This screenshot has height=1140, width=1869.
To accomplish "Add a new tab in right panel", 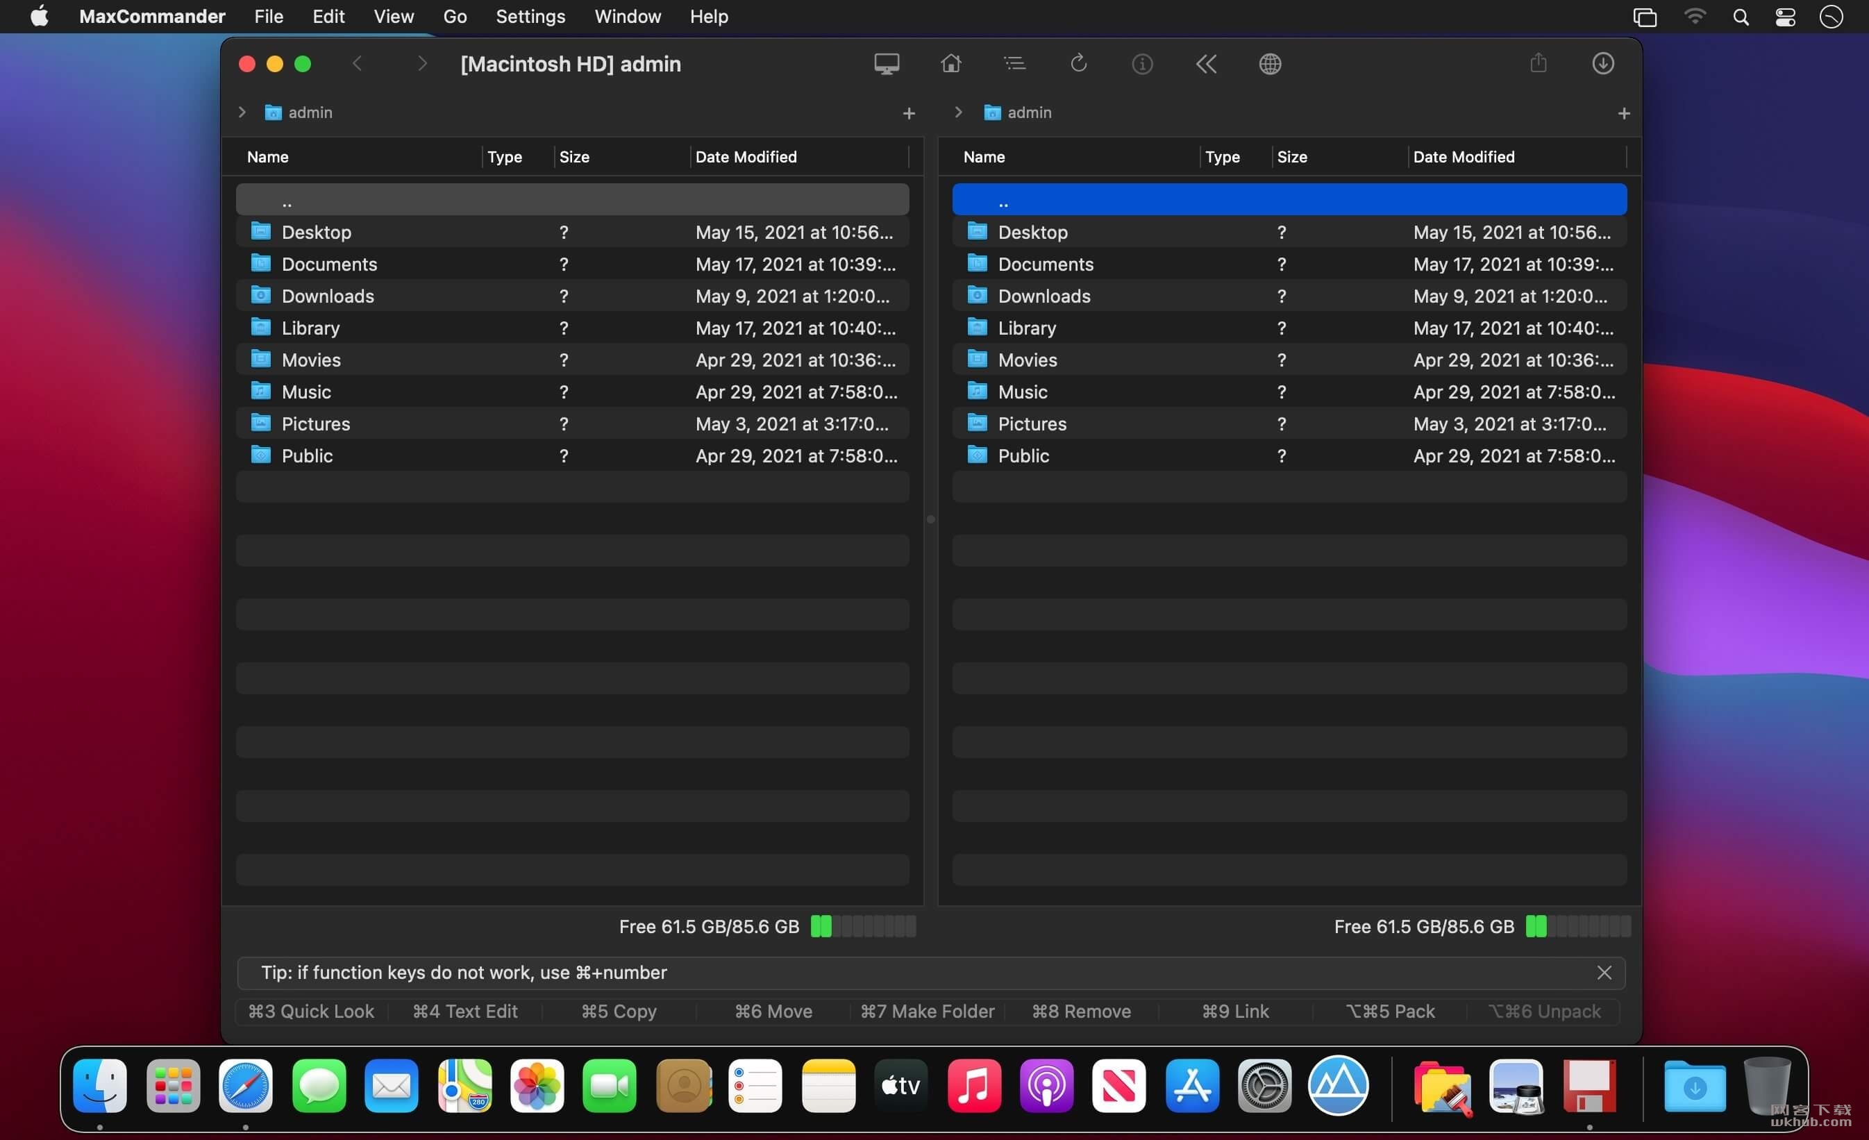I will point(1623,113).
